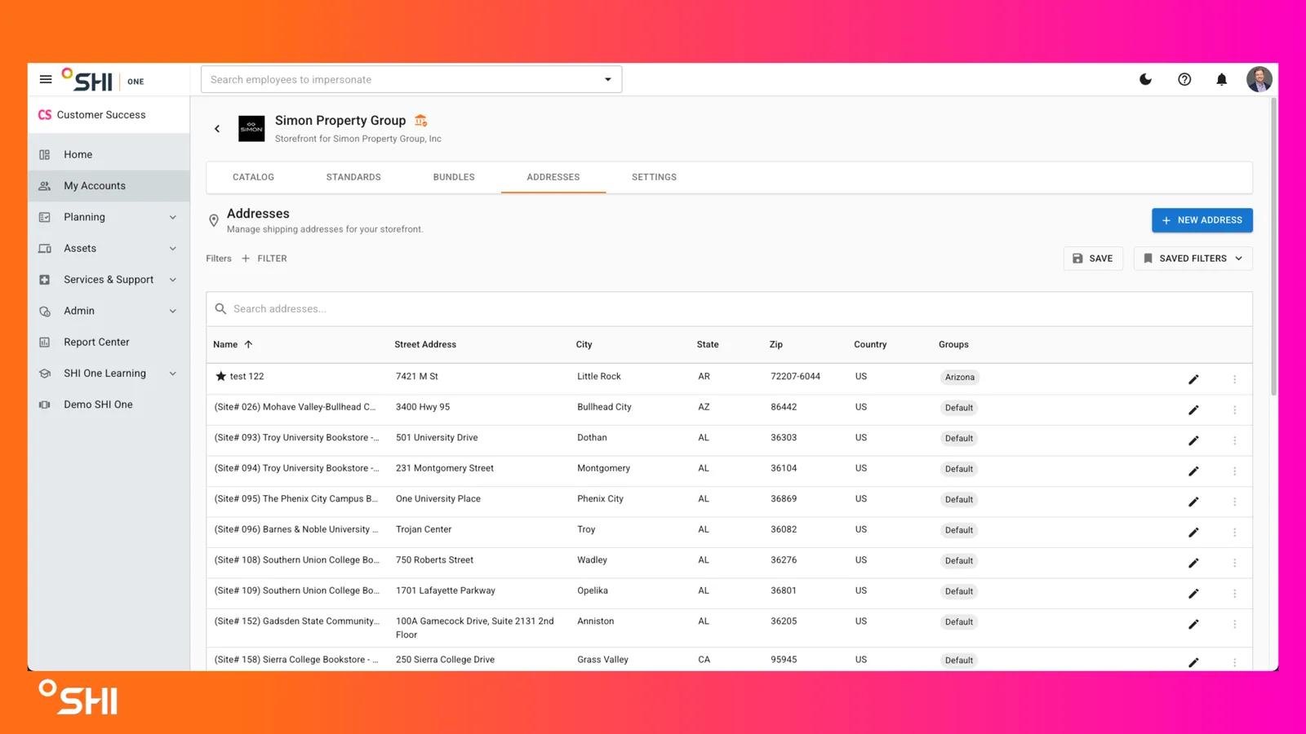This screenshot has height=734, width=1306.
Task: Toggle dark mode moon icon
Action: [x=1145, y=79]
